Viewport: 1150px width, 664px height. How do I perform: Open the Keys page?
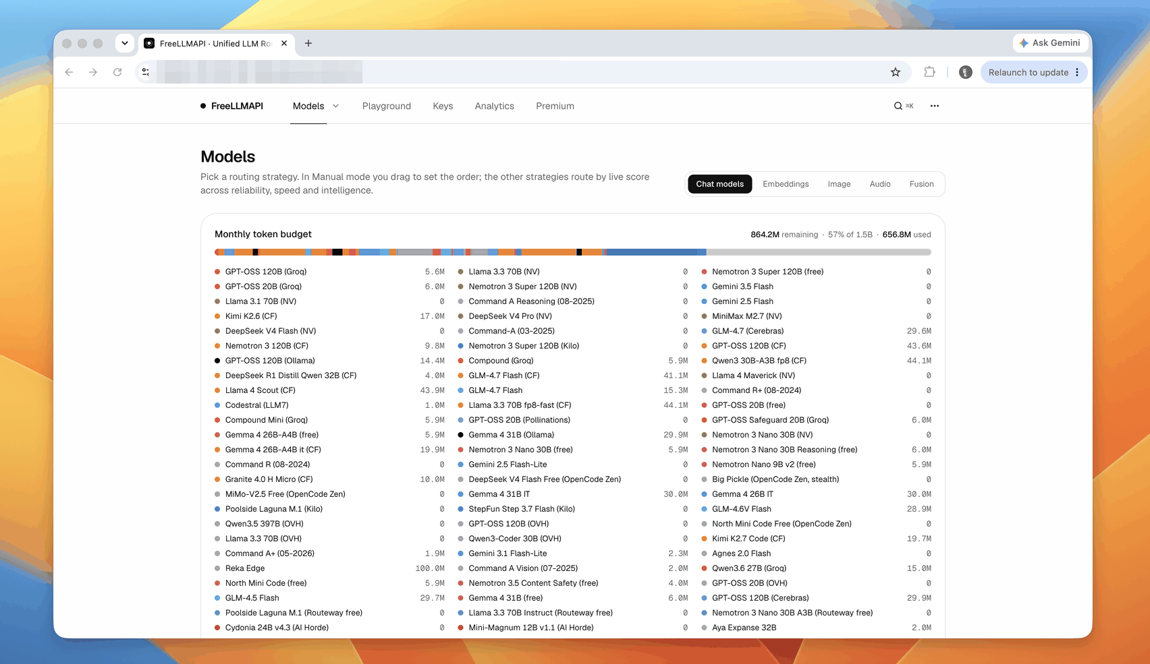coord(443,106)
